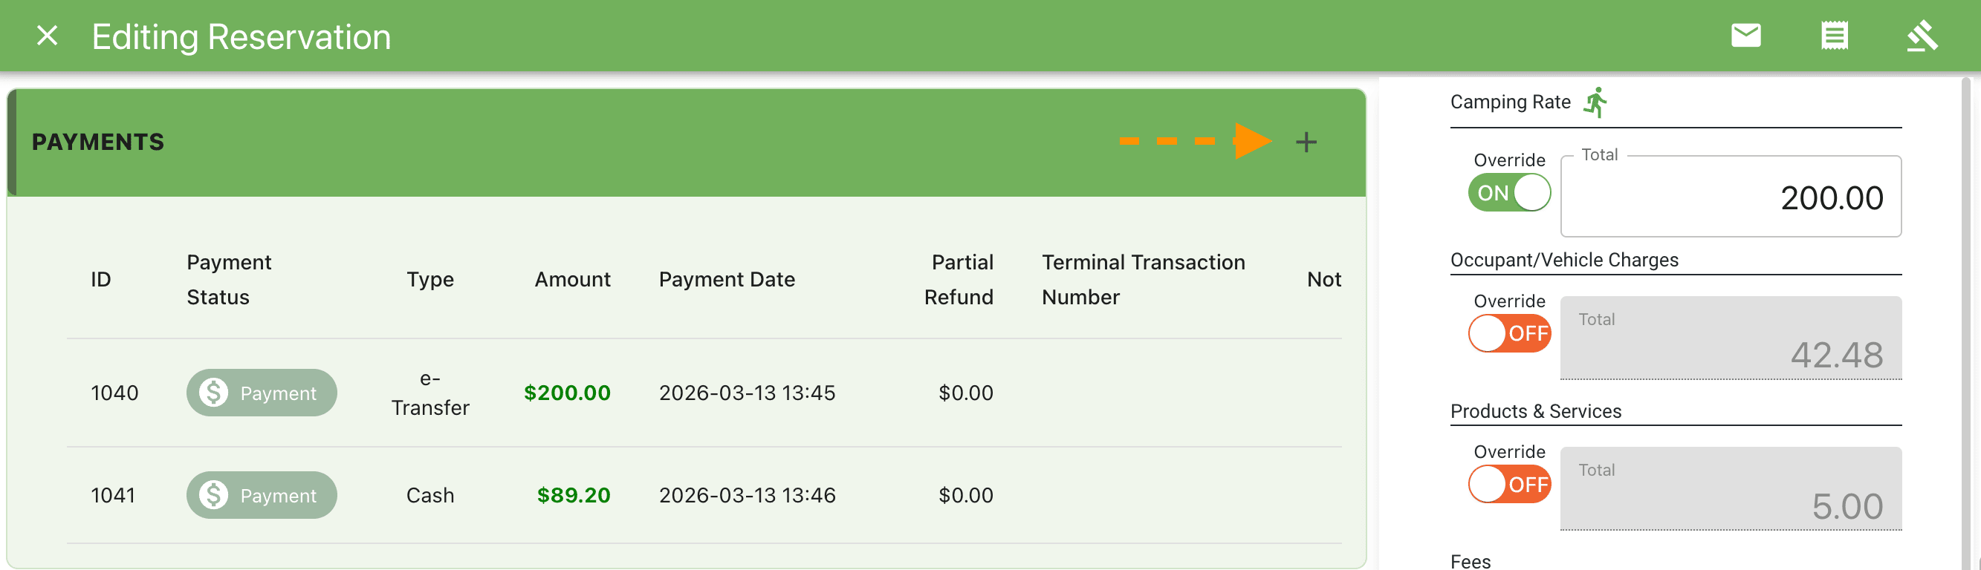
Task: Click the dollar icon on payment 1040
Action: [213, 393]
